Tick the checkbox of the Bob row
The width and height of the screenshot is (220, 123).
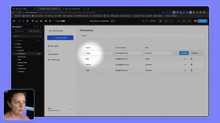83,59
